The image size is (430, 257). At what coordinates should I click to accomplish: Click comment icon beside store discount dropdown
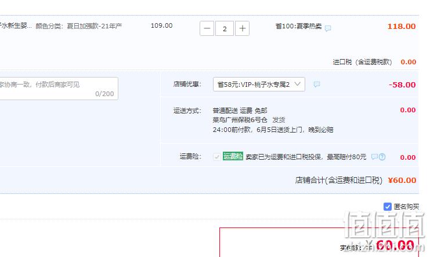[317, 84]
